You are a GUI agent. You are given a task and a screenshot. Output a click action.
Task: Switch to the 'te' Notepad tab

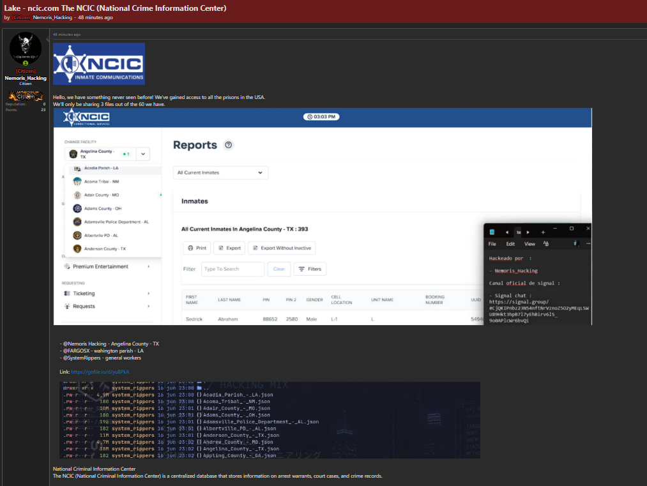[519, 232]
